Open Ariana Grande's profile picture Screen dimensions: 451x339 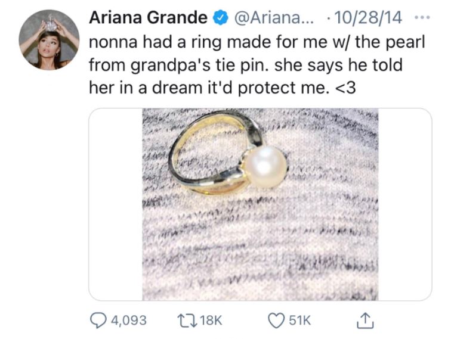49,40
